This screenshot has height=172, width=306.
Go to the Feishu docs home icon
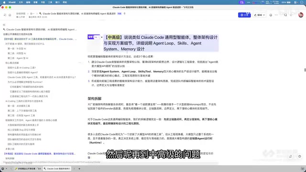pos(10,15)
